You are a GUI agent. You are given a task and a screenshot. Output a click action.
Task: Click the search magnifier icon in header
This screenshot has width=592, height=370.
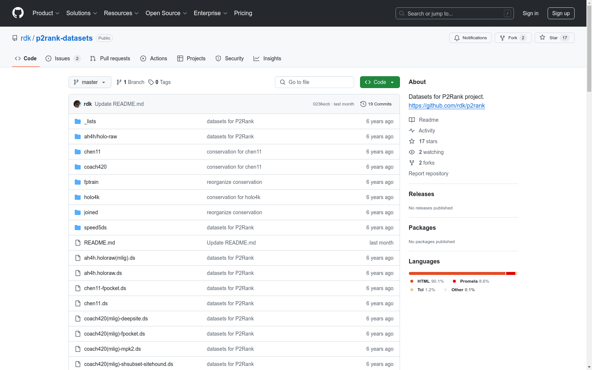tap(402, 13)
